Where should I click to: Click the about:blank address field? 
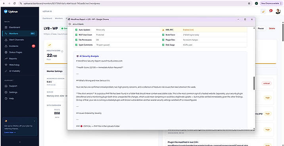tap(161, 24)
